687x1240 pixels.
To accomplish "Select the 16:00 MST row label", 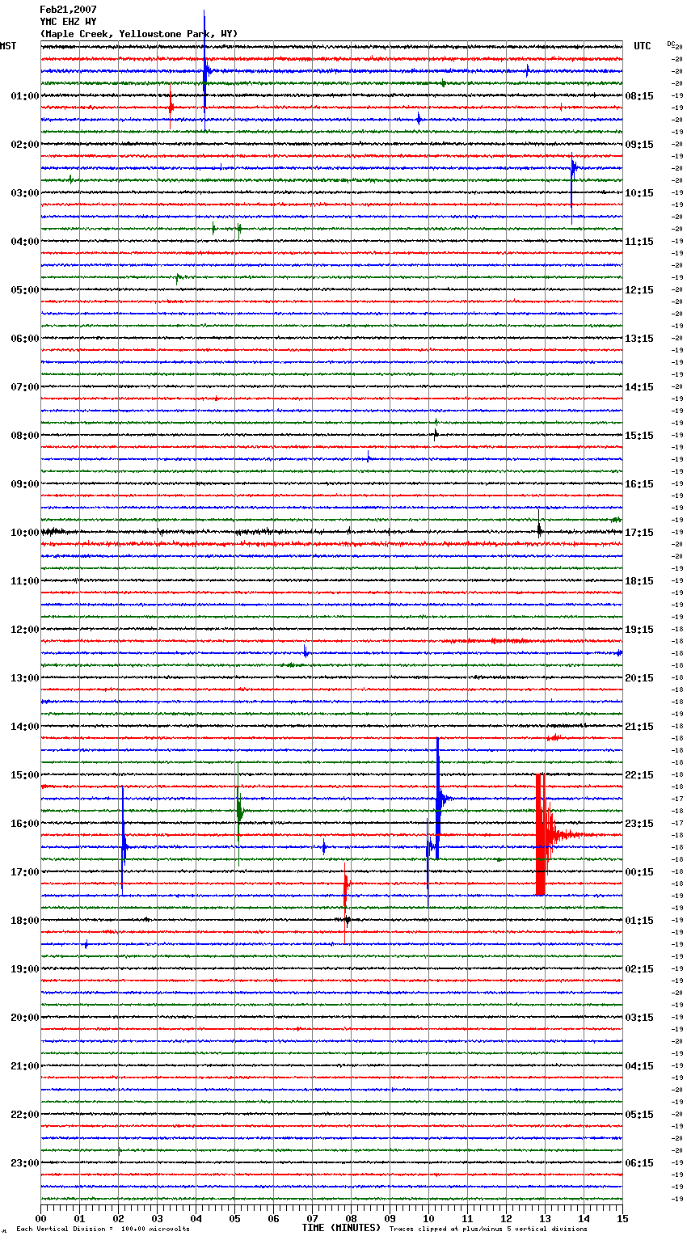I will 25,824.
